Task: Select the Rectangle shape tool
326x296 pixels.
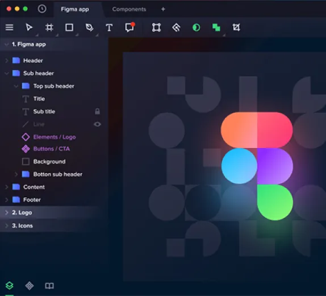Action: pos(69,27)
